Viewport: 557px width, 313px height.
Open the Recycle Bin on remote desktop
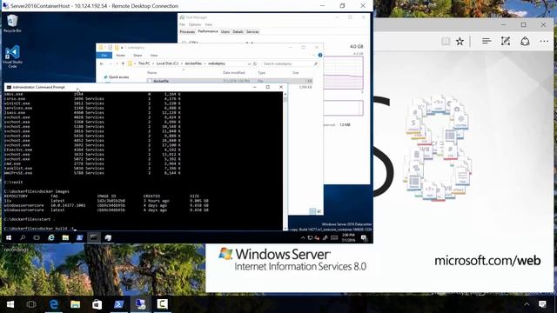pyautogui.click(x=12, y=23)
